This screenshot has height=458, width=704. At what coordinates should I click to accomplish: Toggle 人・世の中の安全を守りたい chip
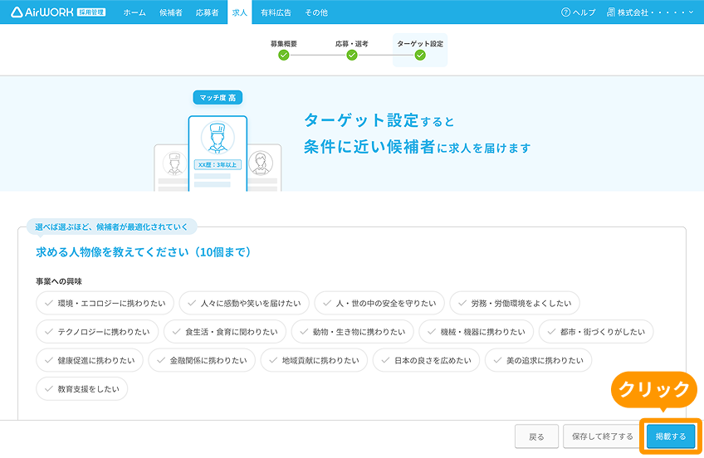(379, 303)
